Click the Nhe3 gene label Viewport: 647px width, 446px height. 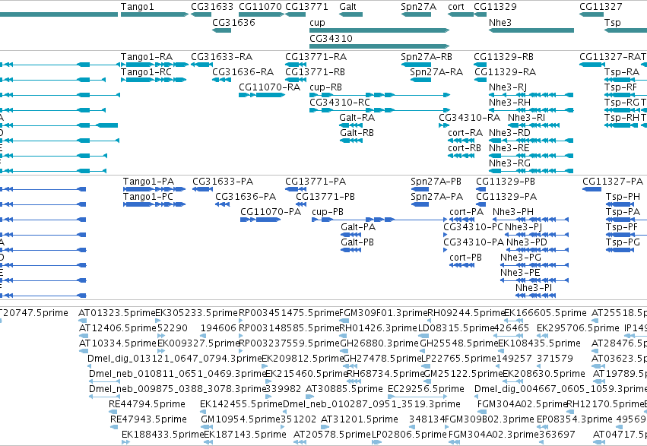point(500,22)
